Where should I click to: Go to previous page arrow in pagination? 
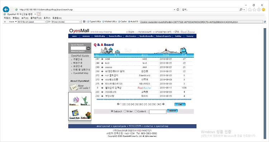tap(118, 104)
